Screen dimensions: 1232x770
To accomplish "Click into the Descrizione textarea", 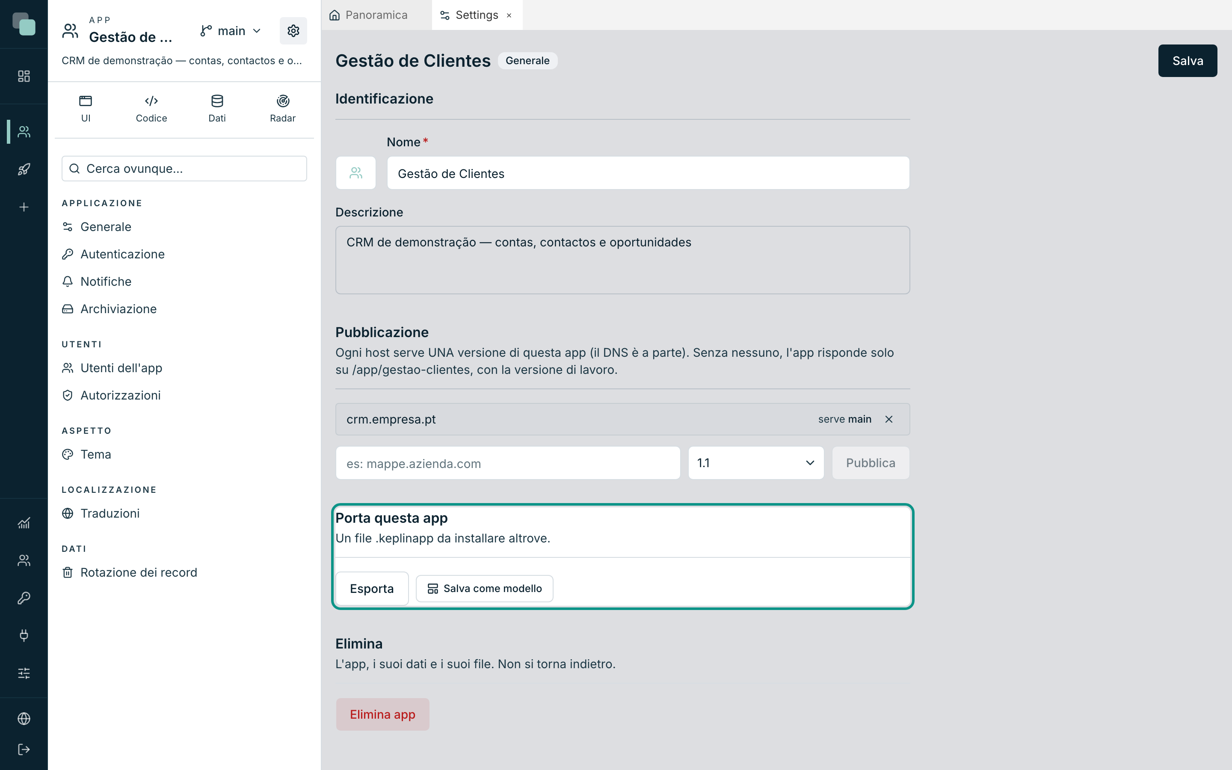I will 622,260.
